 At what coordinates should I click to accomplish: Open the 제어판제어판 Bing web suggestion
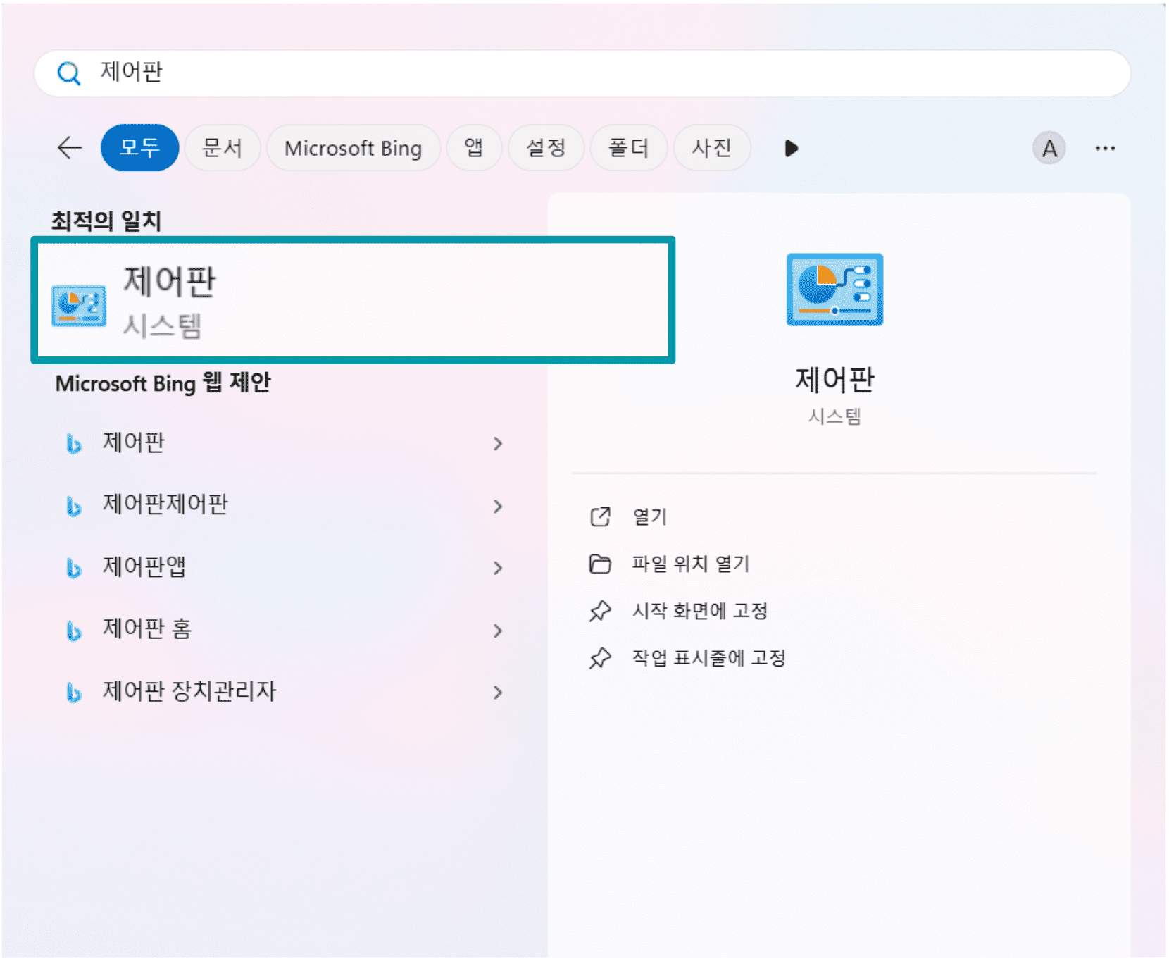click(165, 504)
